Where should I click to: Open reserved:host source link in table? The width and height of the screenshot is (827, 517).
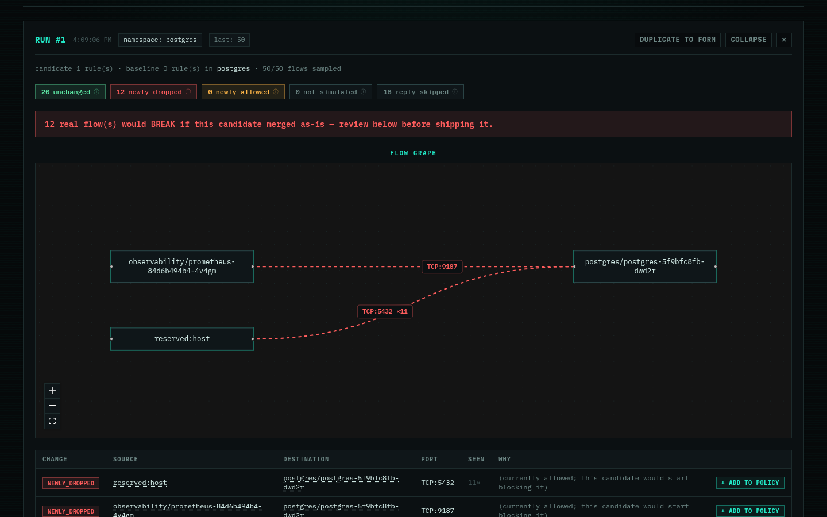[x=140, y=483]
